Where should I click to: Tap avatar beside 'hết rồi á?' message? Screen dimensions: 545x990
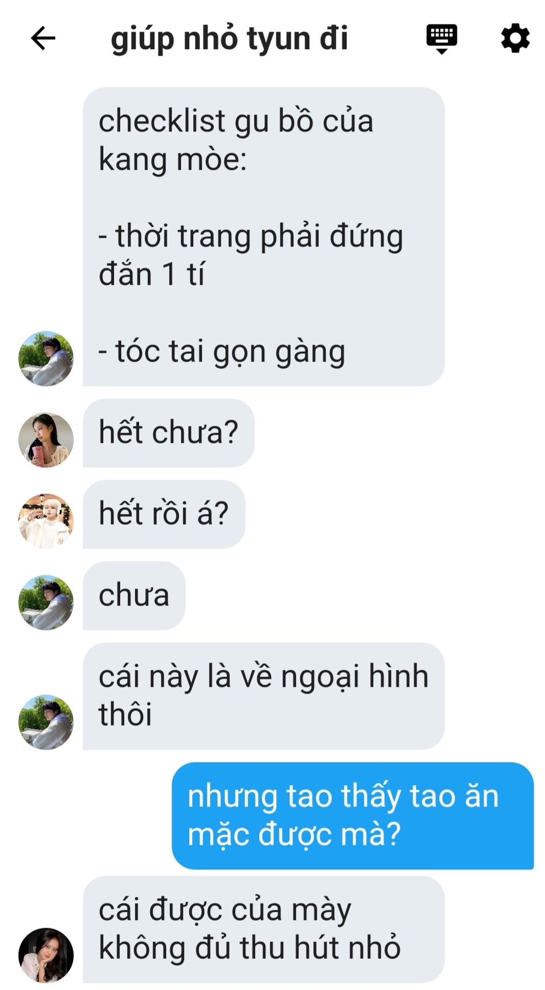[x=46, y=521]
